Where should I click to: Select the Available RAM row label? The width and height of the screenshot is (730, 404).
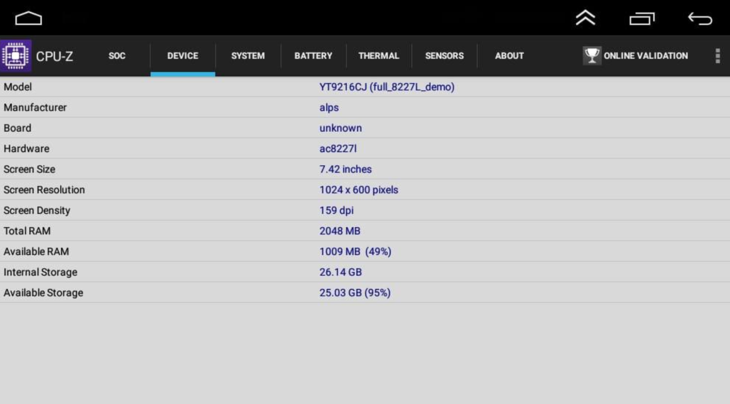point(36,251)
